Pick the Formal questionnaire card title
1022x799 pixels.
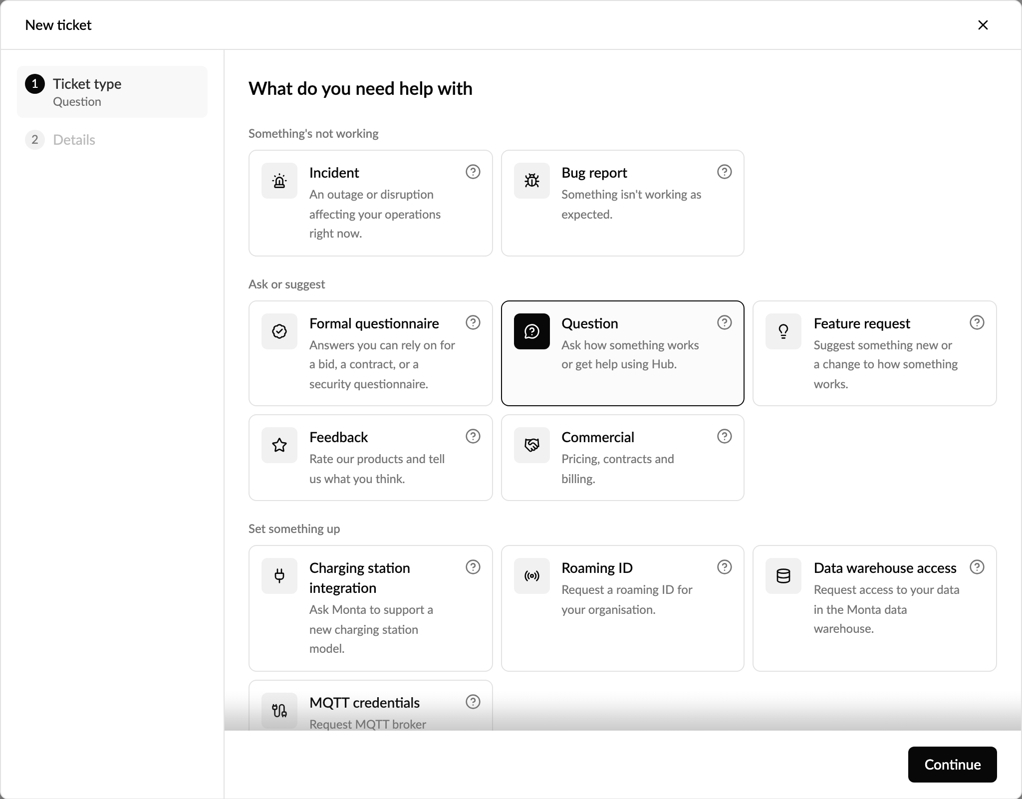coord(374,323)
